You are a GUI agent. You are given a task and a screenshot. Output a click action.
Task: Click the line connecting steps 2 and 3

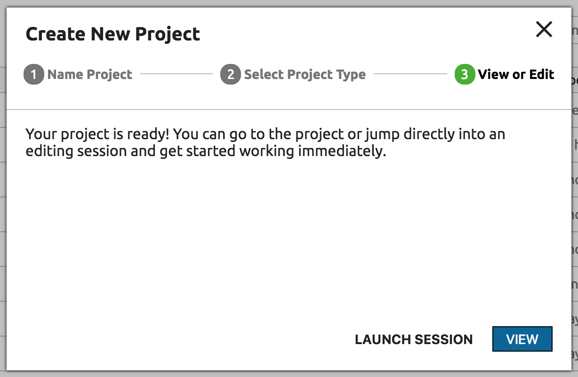(x=410, y=74)
